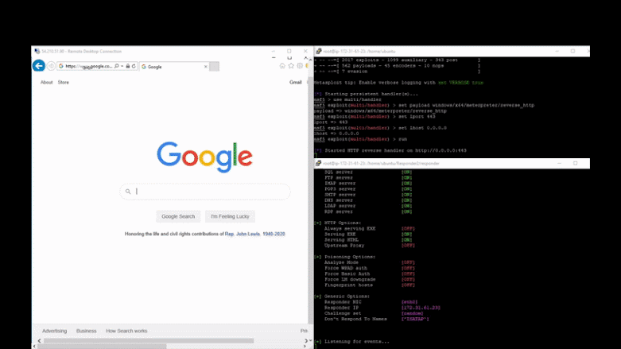This screenshot has height=349, width=621.
Task: Click the browser horizontal scrollbar right arrow
Action: pos(306,341)
